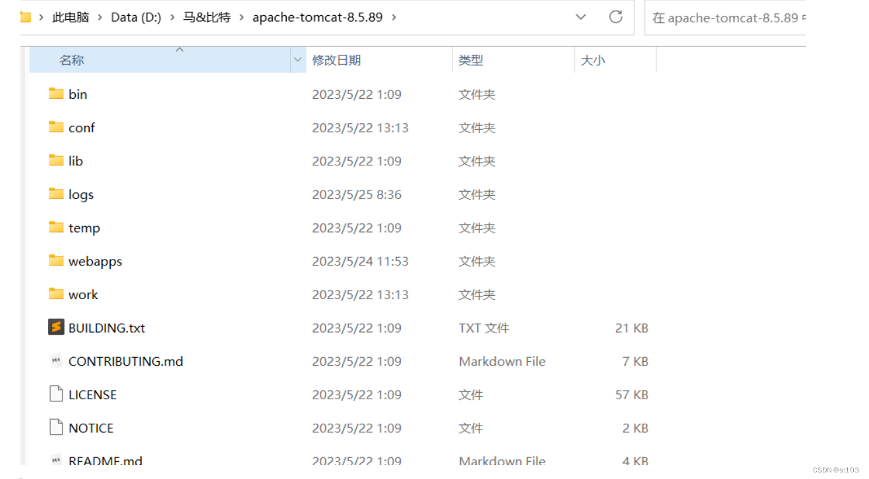Select the file name LICENSE

[92, 395]
